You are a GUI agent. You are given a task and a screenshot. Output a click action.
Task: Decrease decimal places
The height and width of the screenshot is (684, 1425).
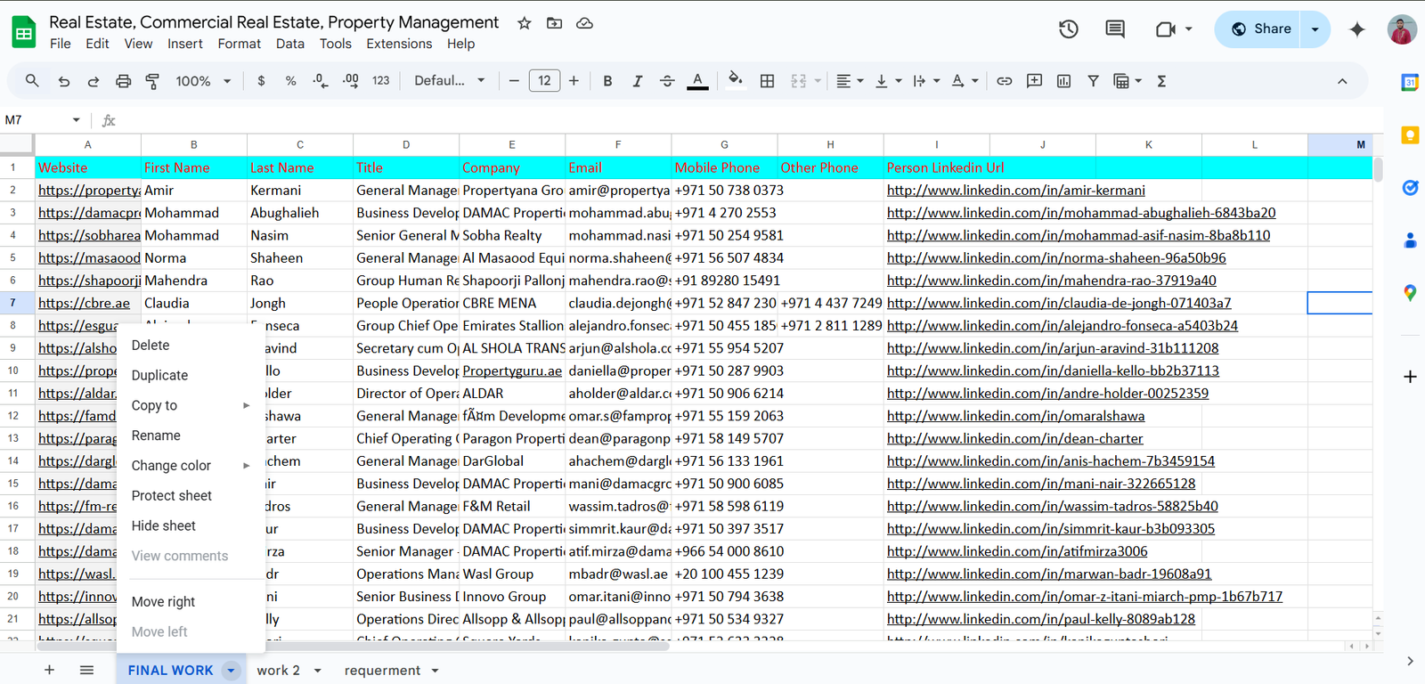tap(321, 81)
